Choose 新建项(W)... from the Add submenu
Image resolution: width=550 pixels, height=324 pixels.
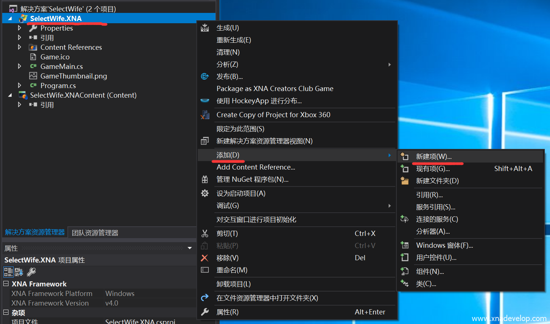click(x=434, y=157)
